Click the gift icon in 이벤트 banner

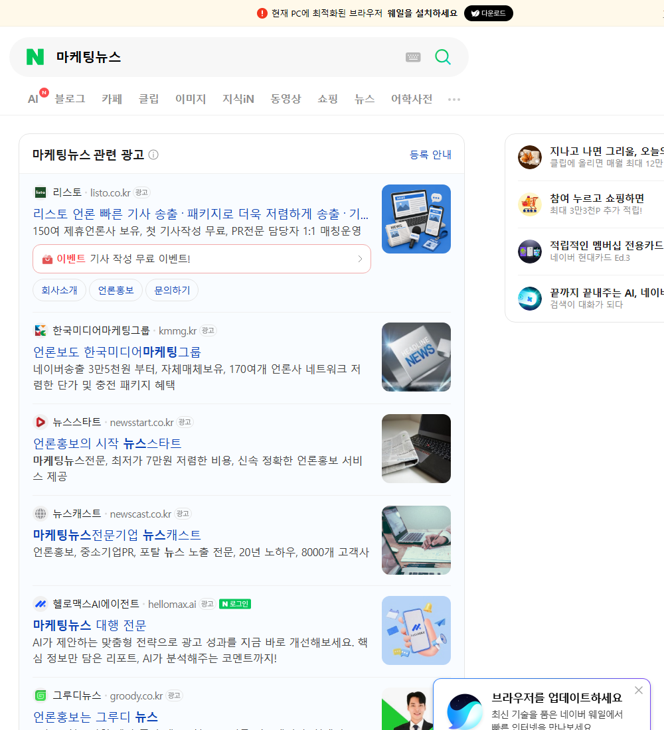tap(47, 259)
